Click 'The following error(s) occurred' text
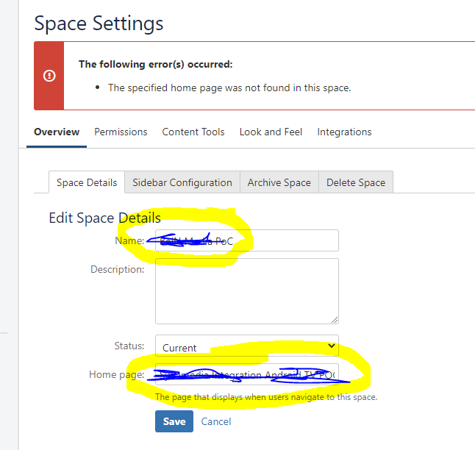This screenshot has width=475, height=450. [x=155, y=64]
